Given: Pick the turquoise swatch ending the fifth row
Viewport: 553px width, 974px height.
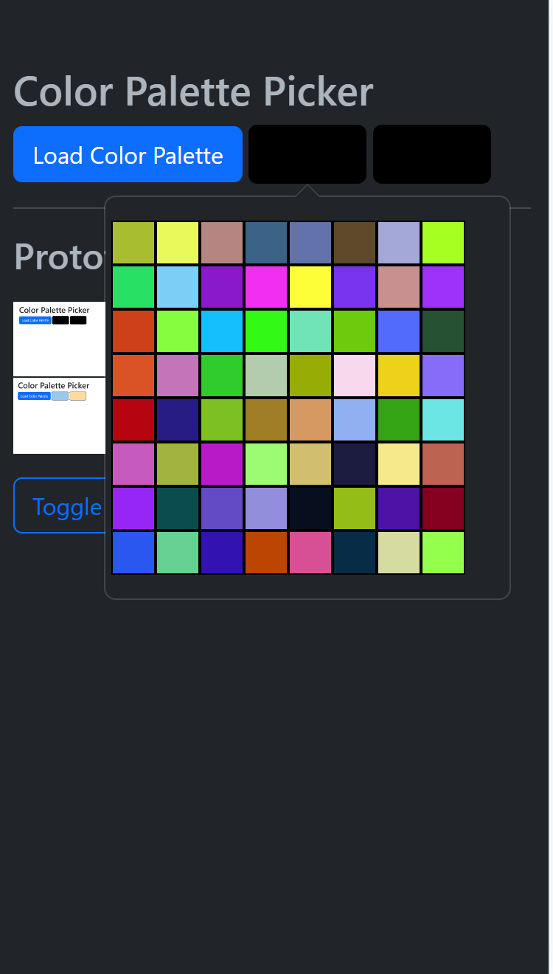Looking at the screenshot, I should point(443,420).
